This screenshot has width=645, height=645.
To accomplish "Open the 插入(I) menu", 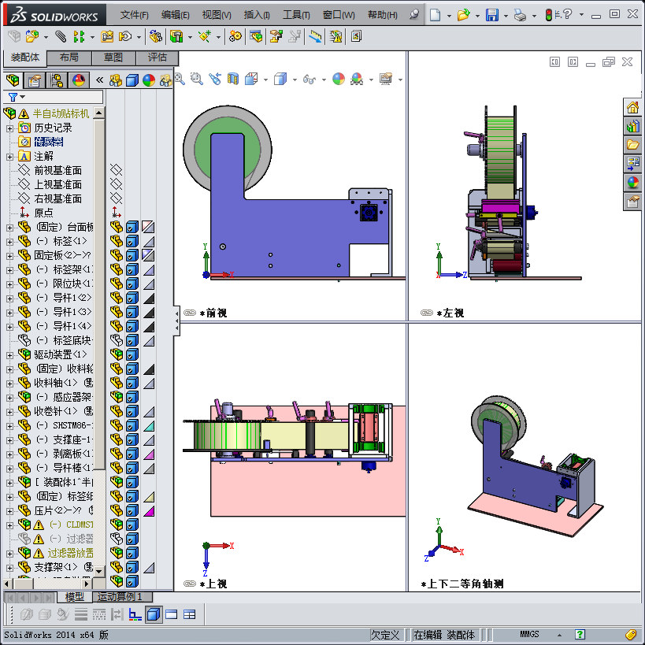I will pyautogui.click(x=257, y=15).
